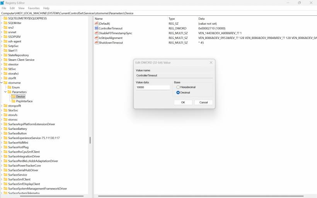Viewport: 317px width, 198px height.
Task: Click the tree pane vertical scrollbar
Action: point(90,140)
